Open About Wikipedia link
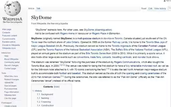Viewport: 171px width, 107px height. [x=11, y=59]
